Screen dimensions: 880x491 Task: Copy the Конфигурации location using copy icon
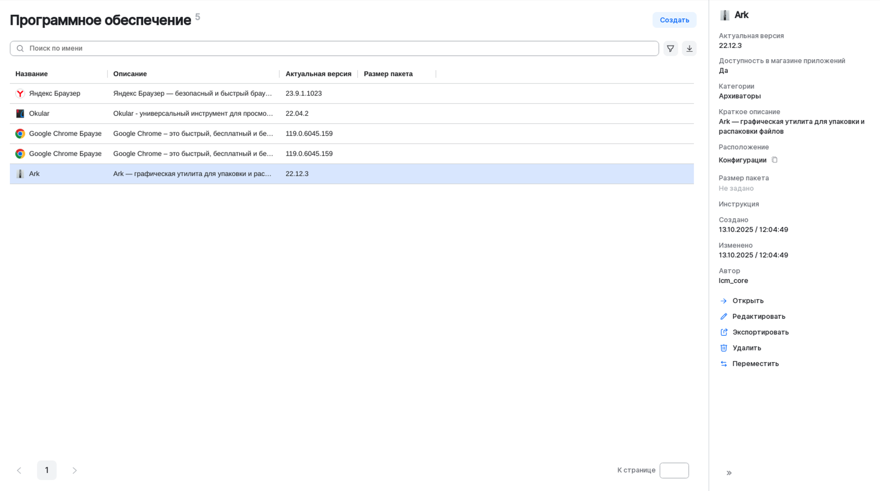point(774,160)
